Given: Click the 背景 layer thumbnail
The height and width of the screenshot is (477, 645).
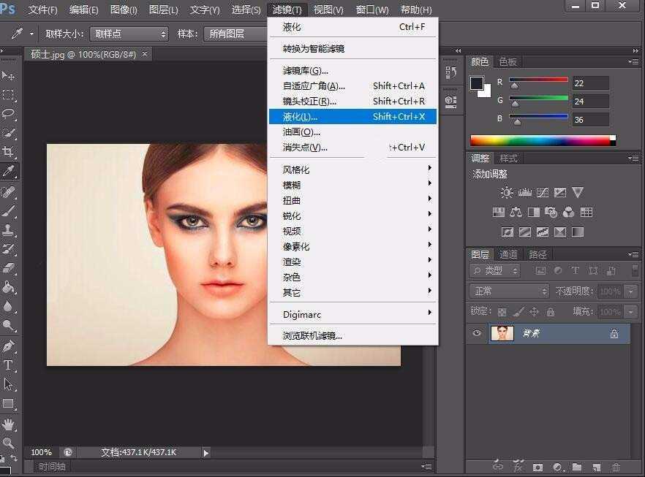Looking at the screenshot, I should coord(501,332).
